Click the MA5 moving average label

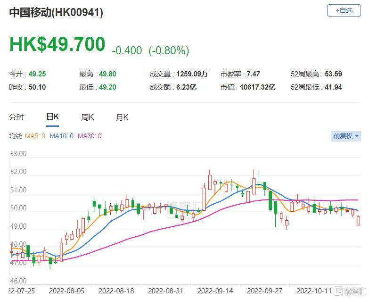pyautogui.click(x=35, y=136)
